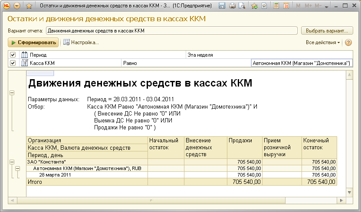The width and height of the screenshot is (361, 212).
Task: Click the horizontal scrollbar left arrow
Action: tap(13, 200)
